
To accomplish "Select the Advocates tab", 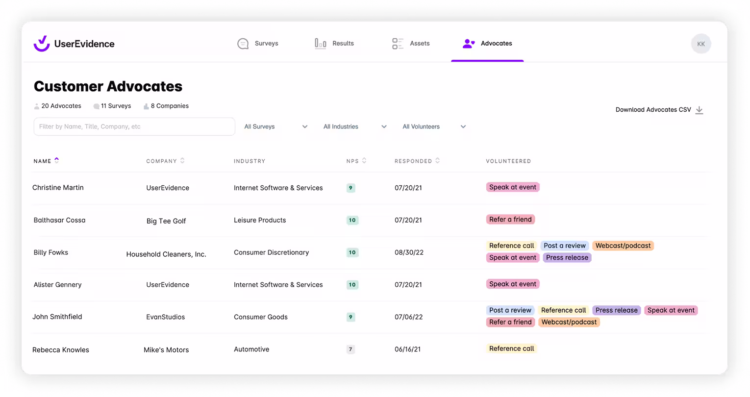I will 487,44.
